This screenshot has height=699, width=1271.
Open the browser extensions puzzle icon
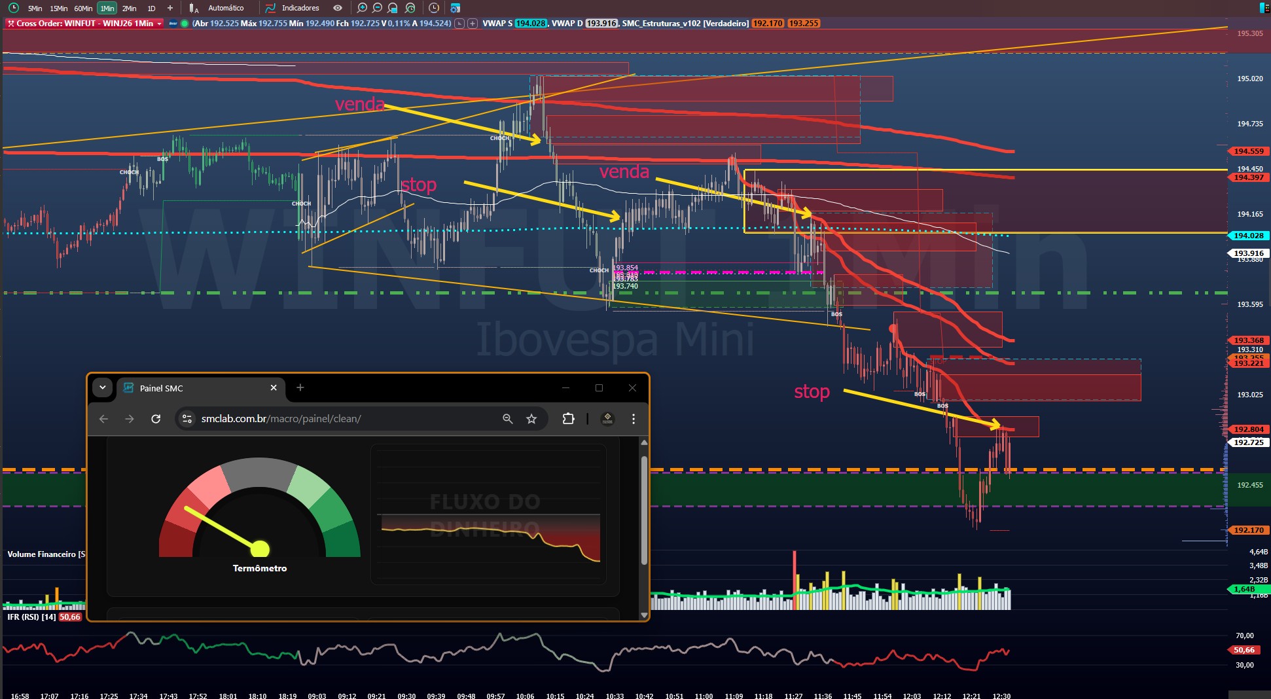tap(568, 419)
